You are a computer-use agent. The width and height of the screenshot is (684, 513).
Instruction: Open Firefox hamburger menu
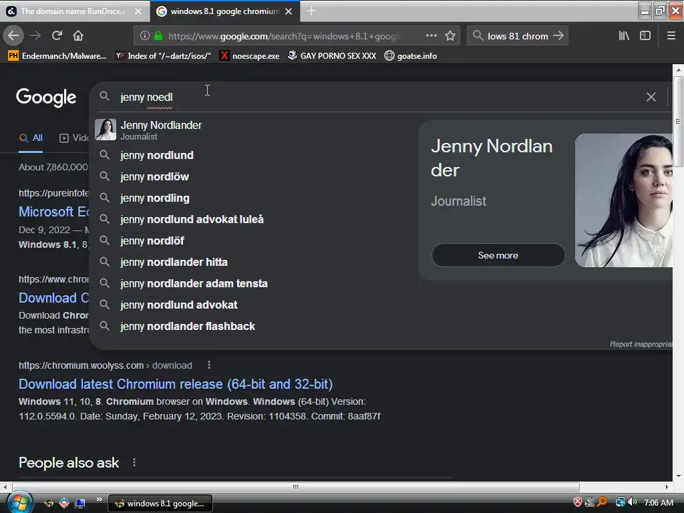click(671, 36)
